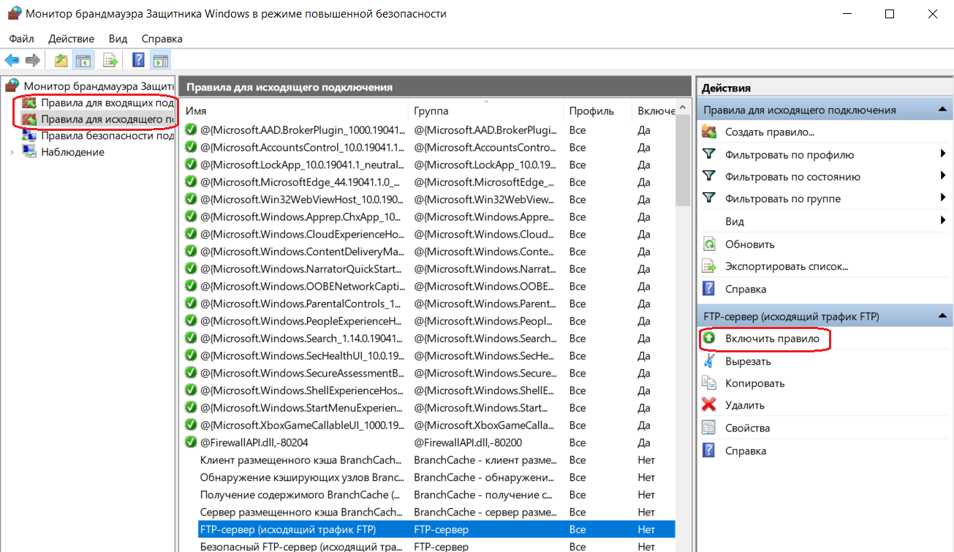Screen dimensions: 954x552
Task: Open the Действие menu
Action: (x=71, y=38)
